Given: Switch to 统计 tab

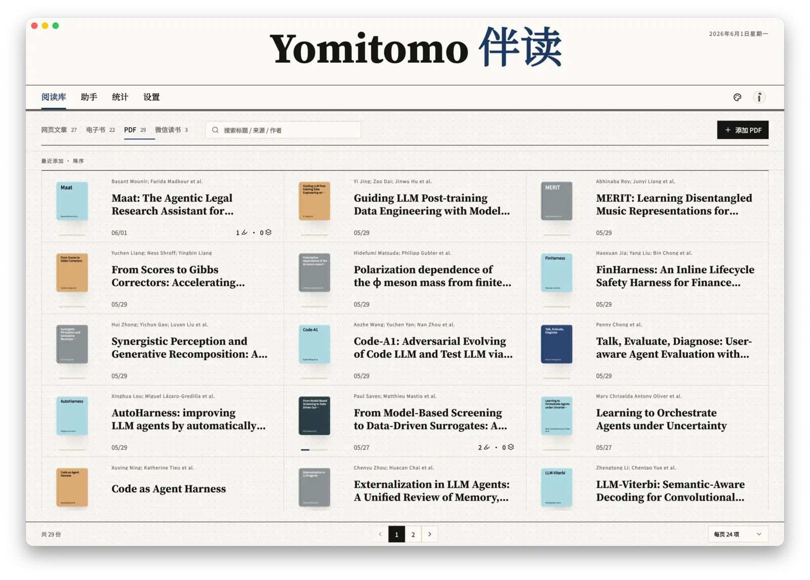Looking at the screenshot, I should click(120, 97).
